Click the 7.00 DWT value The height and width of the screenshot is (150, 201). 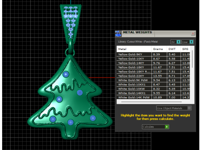point(172,97)
